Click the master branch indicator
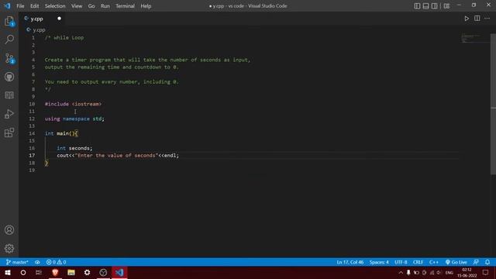 [x=17, y=262]
